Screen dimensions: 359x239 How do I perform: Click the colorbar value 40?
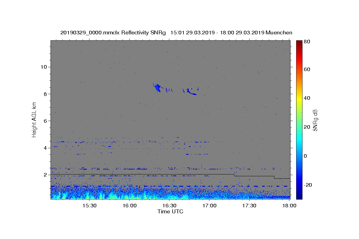click(x=307, y=98)
